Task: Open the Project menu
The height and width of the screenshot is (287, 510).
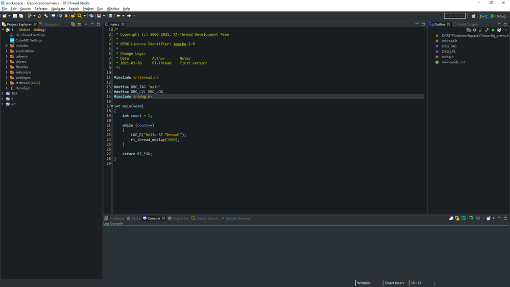Action: click(88, 9)
